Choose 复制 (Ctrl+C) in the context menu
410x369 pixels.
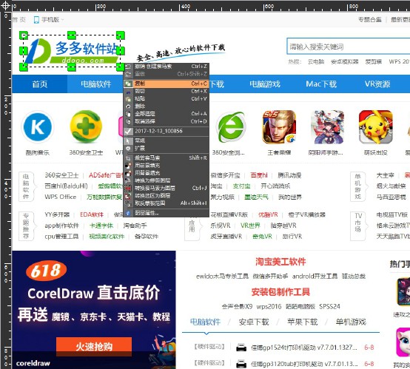166,84
